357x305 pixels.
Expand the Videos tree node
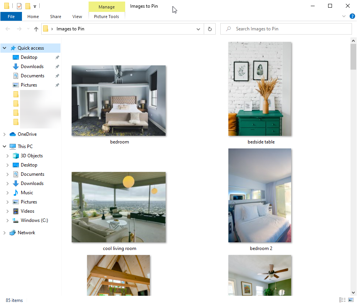pyautogui.click(x=8, y=211)
